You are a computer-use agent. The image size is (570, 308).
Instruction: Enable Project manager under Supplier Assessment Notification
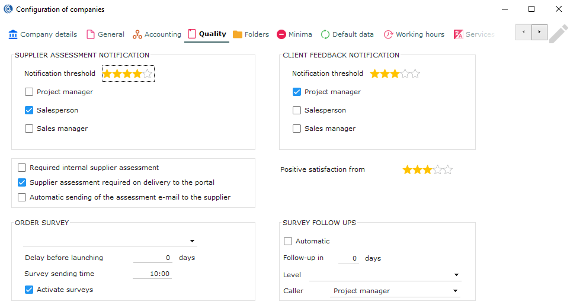pyautogui.click(x=29, y=92)
